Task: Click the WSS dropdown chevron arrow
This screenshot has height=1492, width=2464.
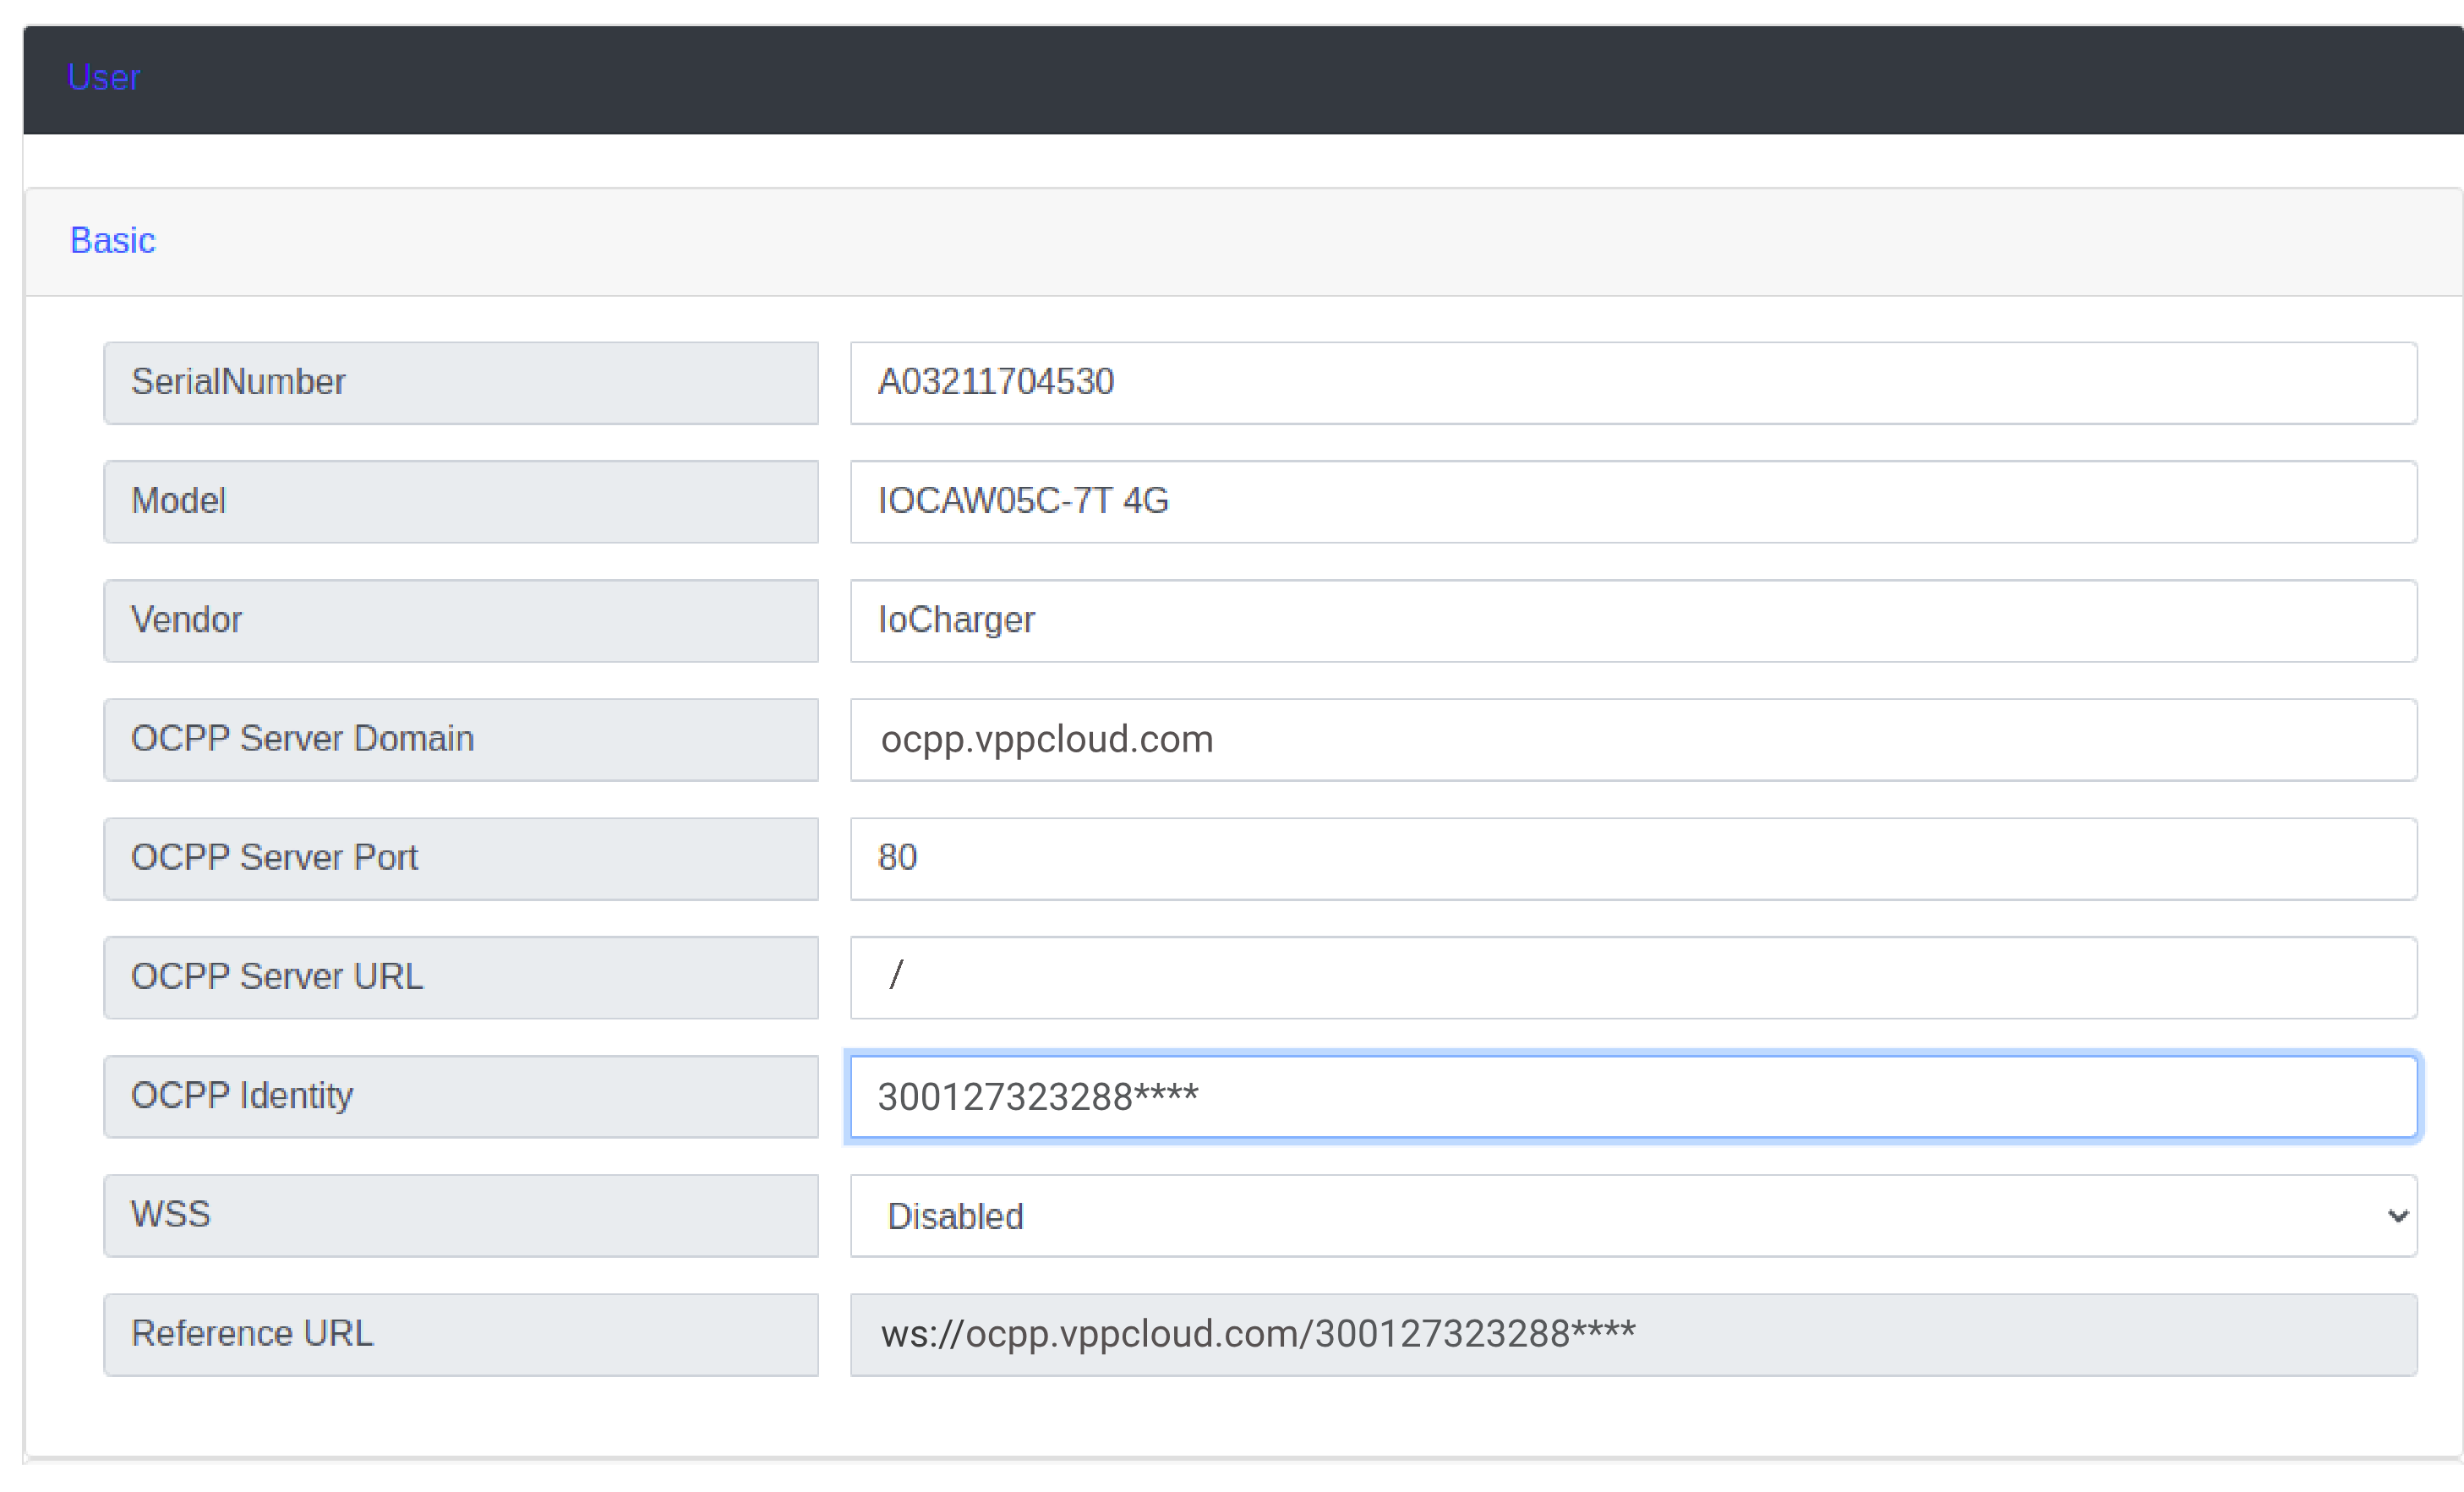Action: pos(2397,1216)
